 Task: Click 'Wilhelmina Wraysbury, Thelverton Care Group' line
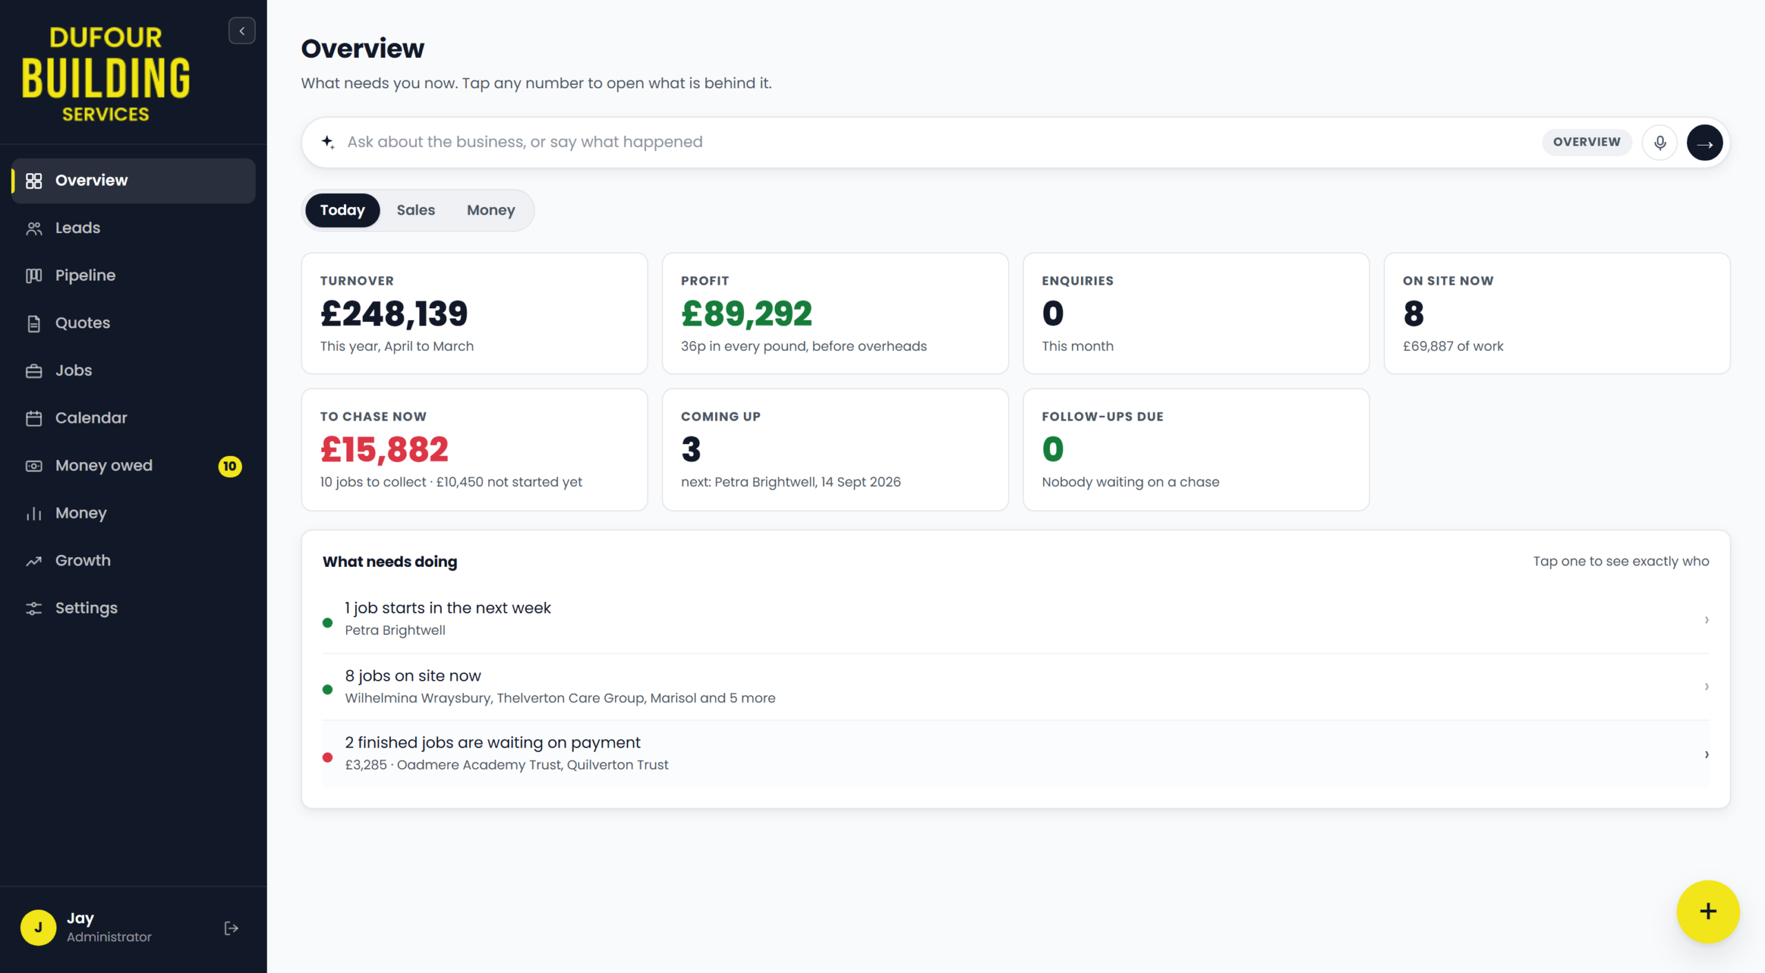pyautogui.click(x=560, y=698)
